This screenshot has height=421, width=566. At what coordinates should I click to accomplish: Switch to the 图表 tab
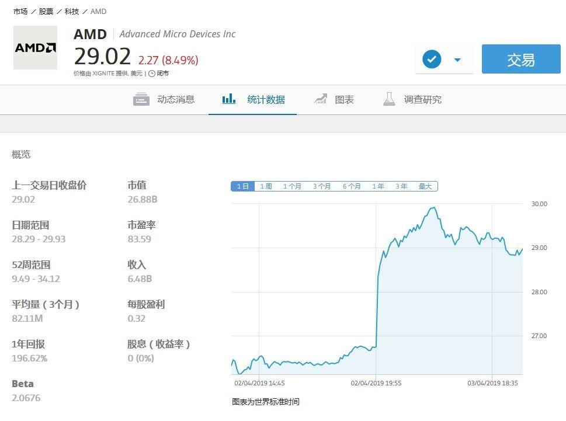coord(344,100)
